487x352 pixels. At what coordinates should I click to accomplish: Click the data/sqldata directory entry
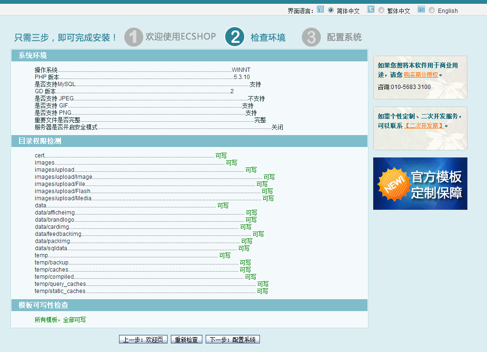click(x=50, y=248)
